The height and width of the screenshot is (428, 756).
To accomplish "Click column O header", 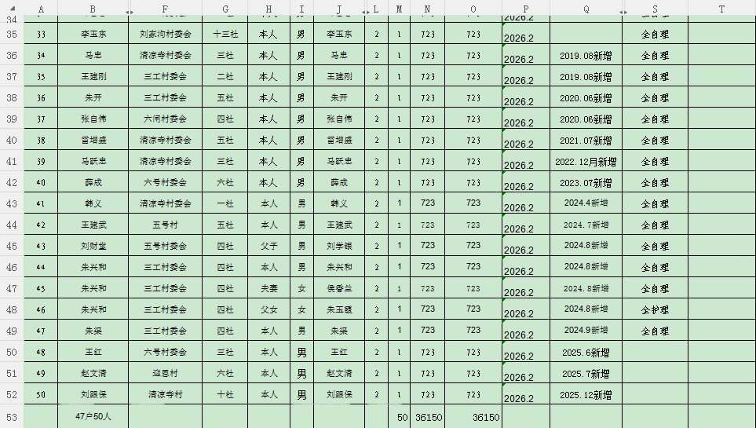I will [x=473, y=9].
